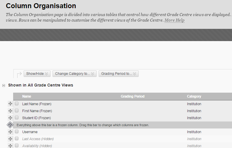Image resolution: width=232 pixels, height=148 pixels.
Task: Check the First Name (Frozen) checkbox
Action: pos(17,111)
